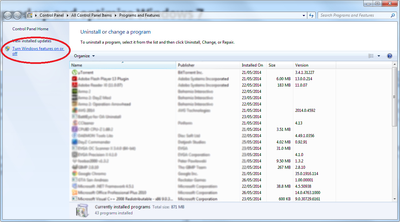
Task: Navigate to Control Panel in the breadcrumb
Action: 52,15
